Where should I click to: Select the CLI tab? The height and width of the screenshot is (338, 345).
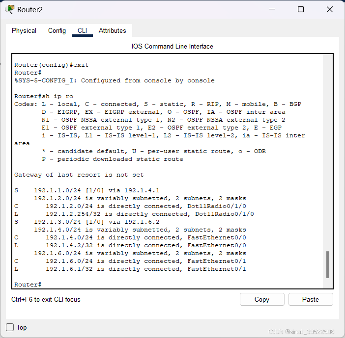[x=82, y=30]
